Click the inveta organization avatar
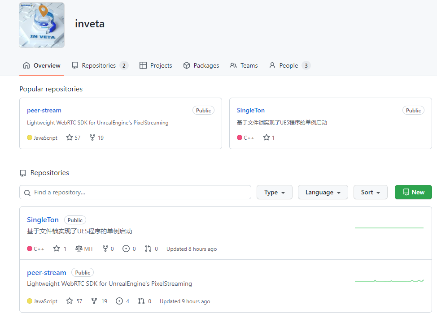The width and height of the screenshot is (437, 322). point(42,25)
